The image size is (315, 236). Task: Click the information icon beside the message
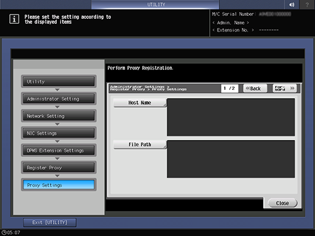(x=14, y=19)
